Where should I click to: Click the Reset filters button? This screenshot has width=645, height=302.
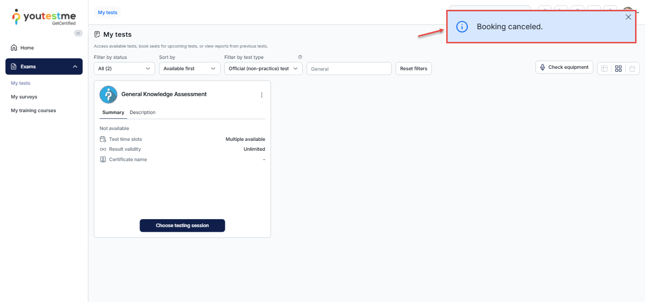click(413, 68)
